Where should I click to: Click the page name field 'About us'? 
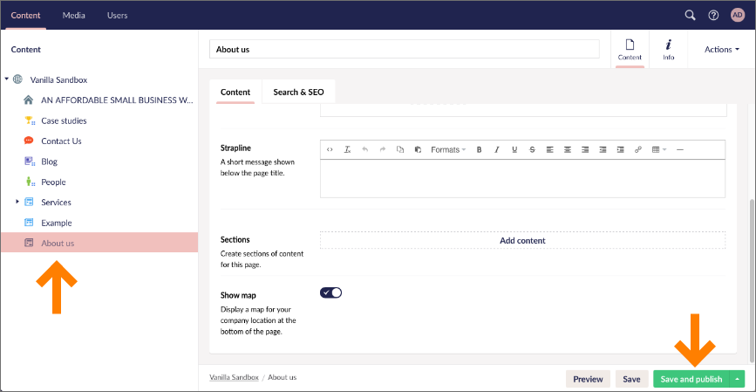click(x=404, y=50)
